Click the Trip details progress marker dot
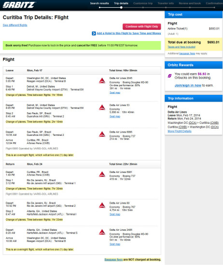 121,7
